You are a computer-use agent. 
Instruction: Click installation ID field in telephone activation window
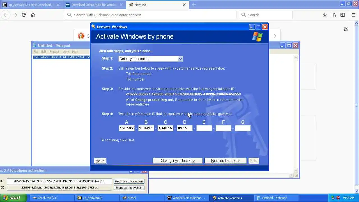(x=59, y=181)
